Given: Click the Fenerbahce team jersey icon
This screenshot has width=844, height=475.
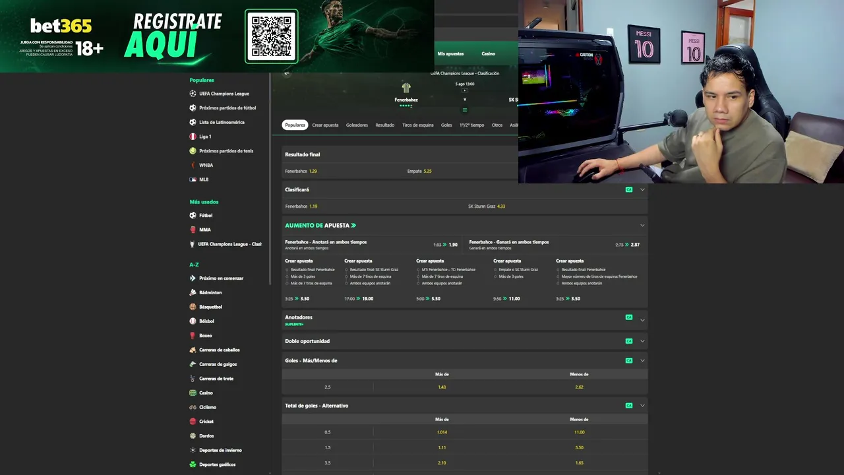Looking at the screenshot, I should (x=406, y=88).
